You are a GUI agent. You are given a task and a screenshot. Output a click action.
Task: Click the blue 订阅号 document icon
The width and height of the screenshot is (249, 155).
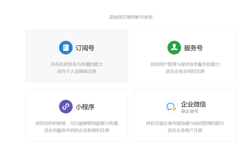(66, 48)
